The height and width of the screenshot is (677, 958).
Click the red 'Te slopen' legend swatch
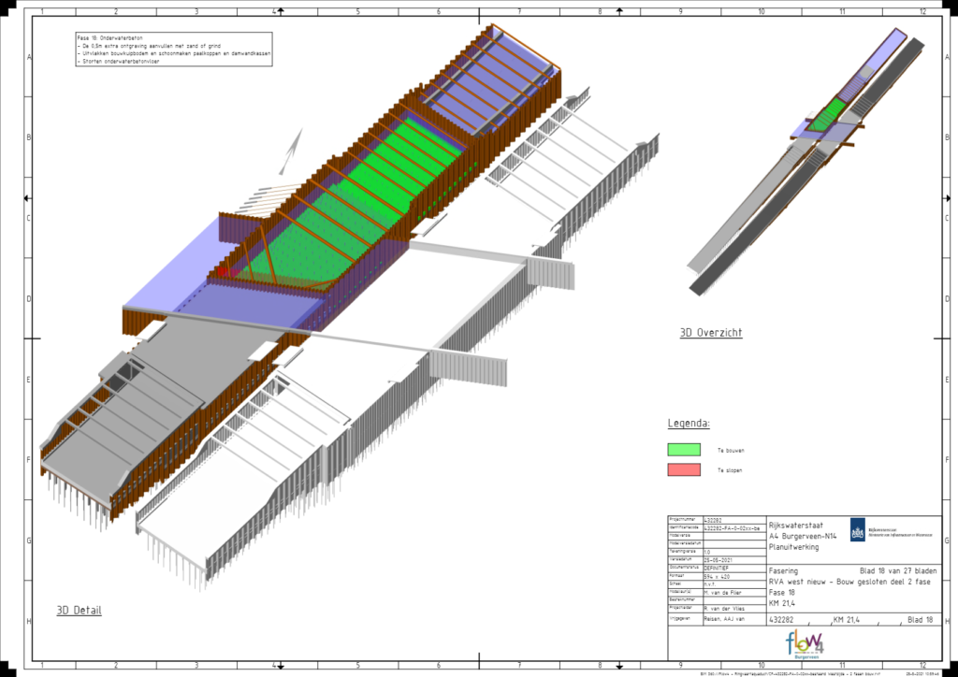(x=684, y=469)
